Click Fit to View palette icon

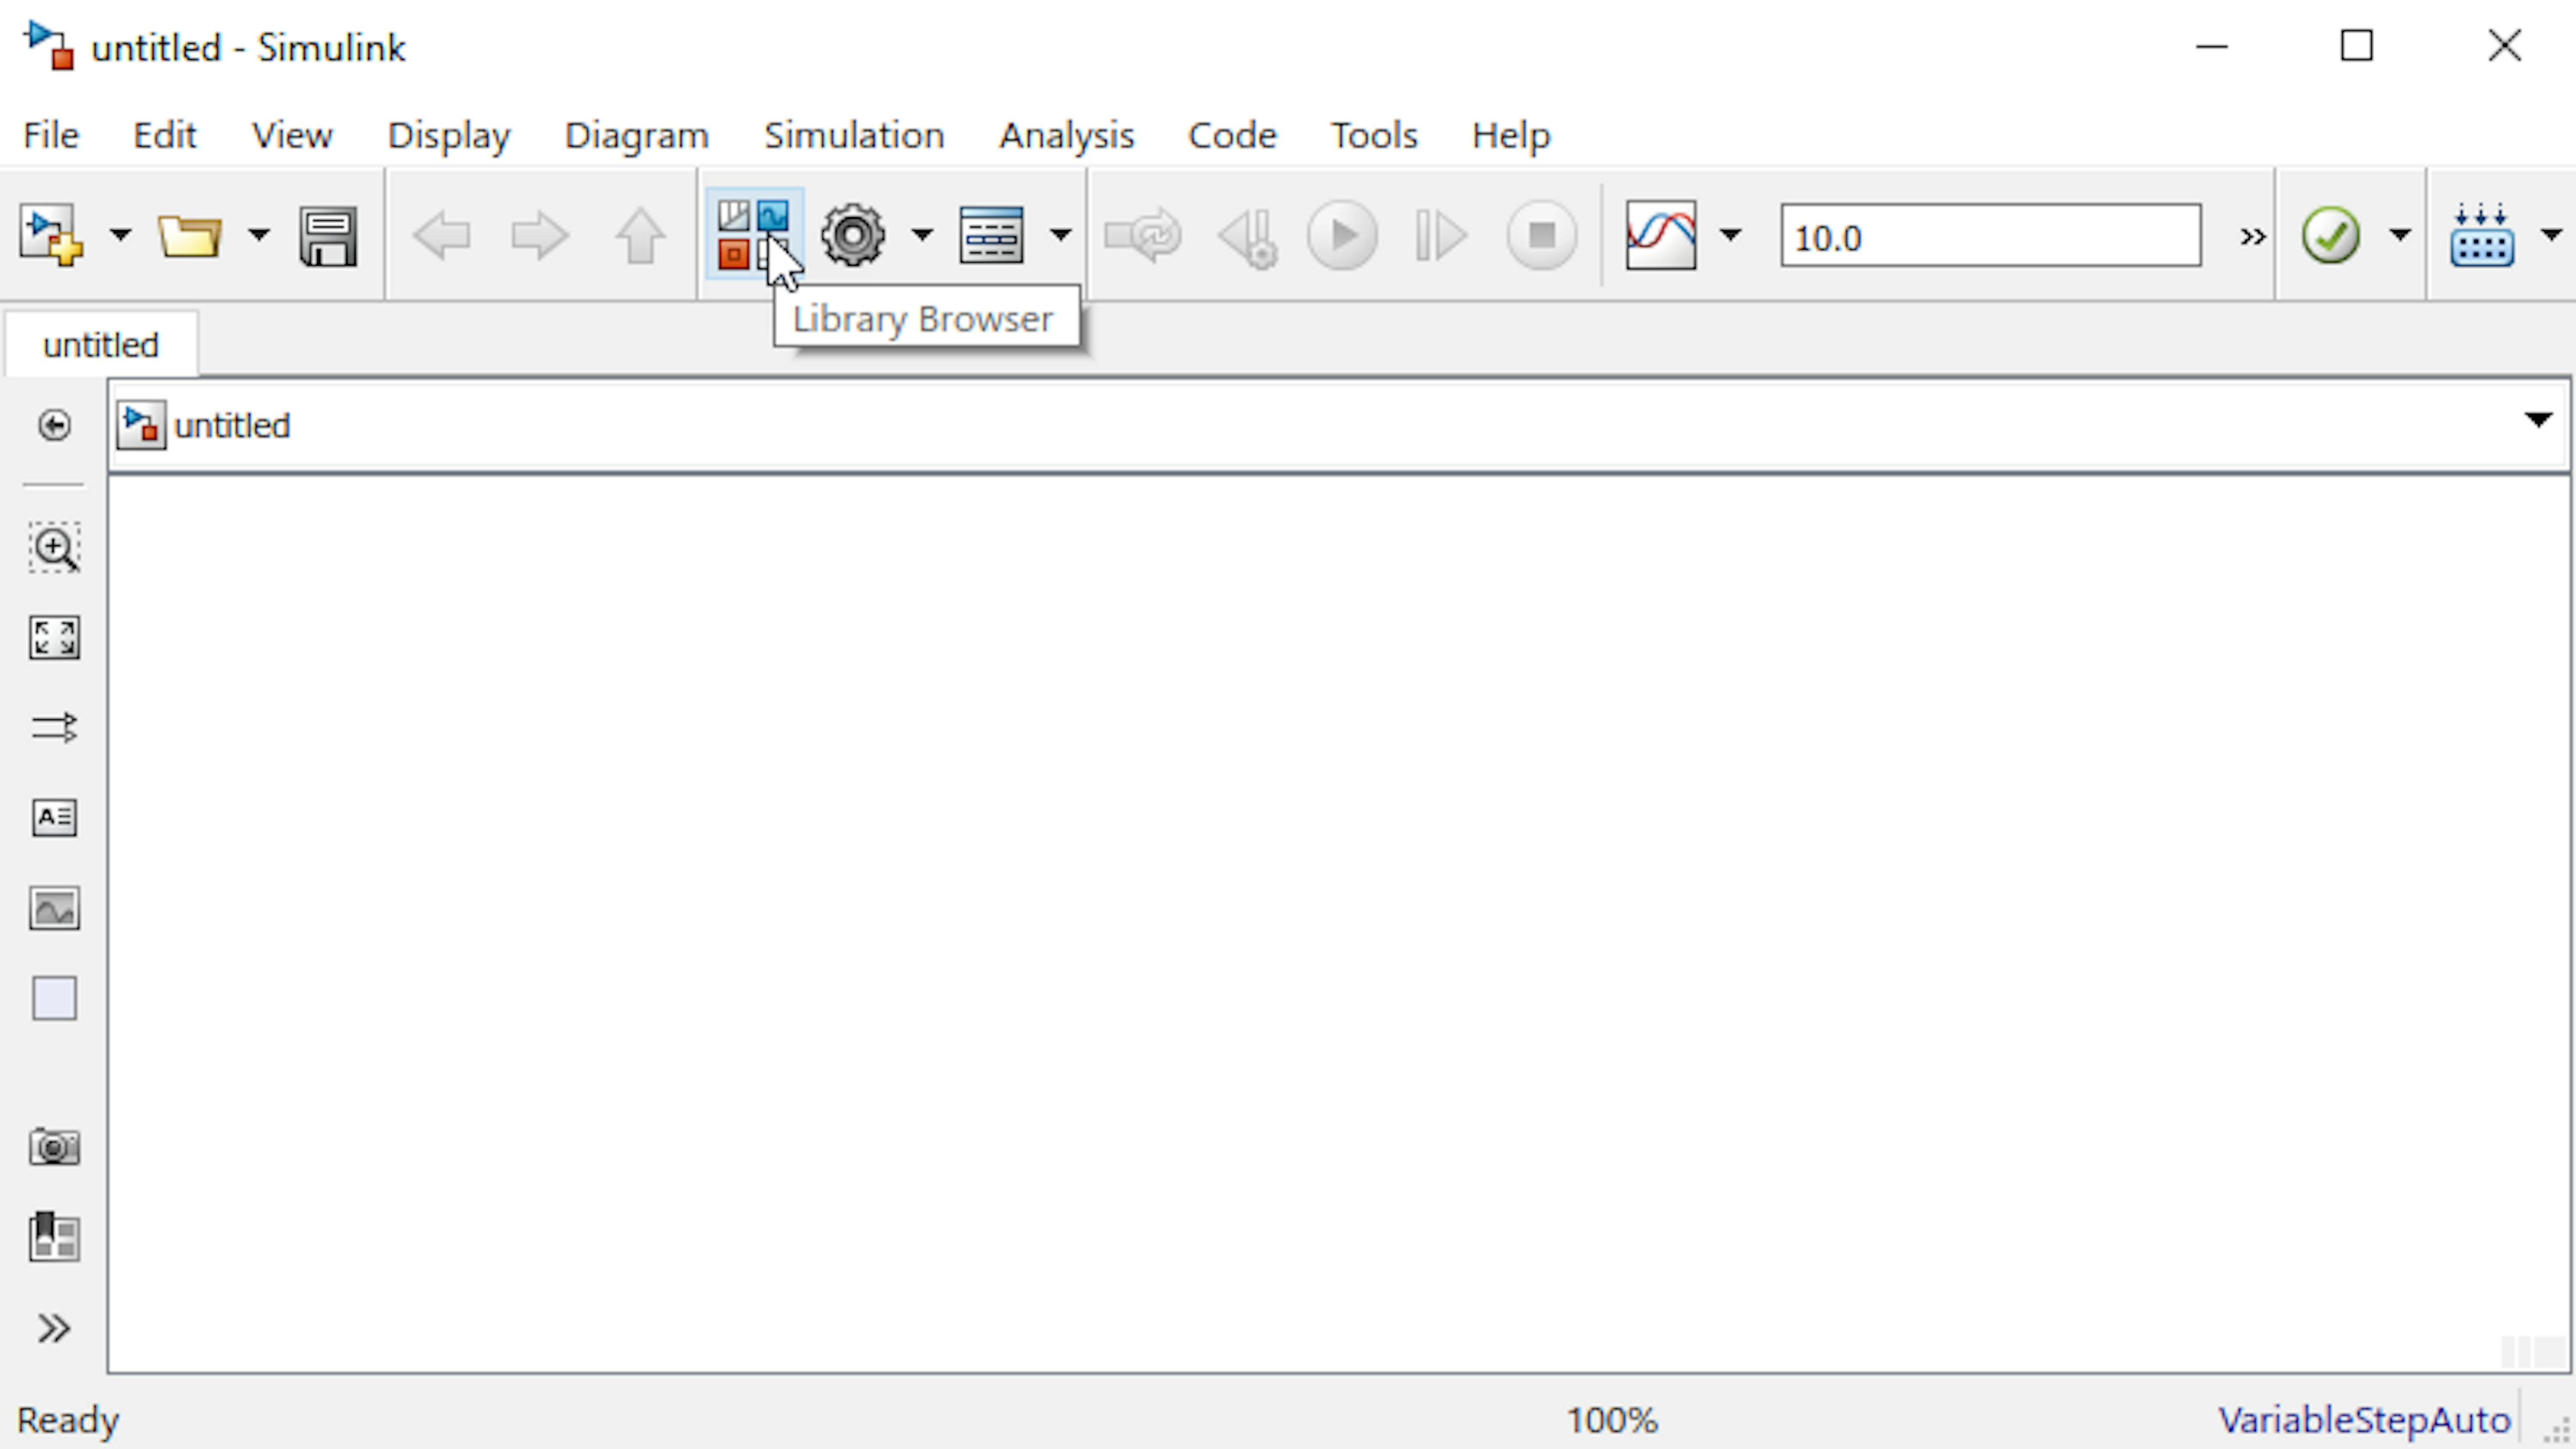(54, 637)
